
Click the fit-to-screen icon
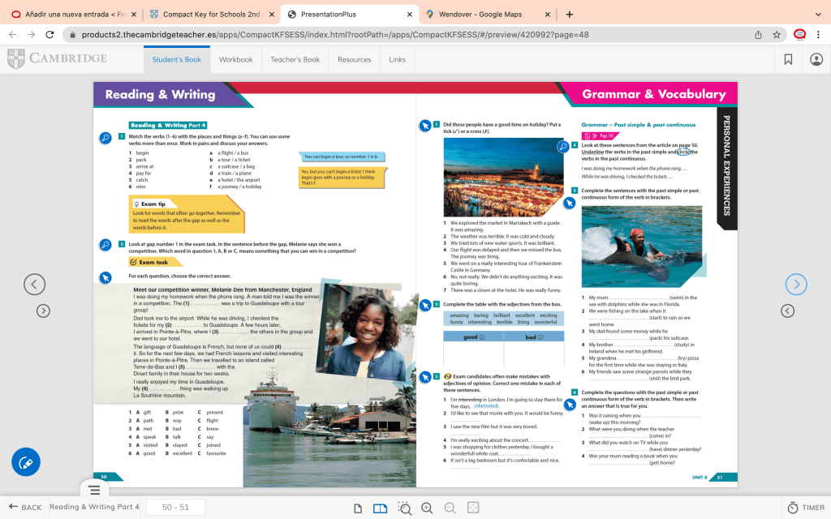[x=473, y=508]
